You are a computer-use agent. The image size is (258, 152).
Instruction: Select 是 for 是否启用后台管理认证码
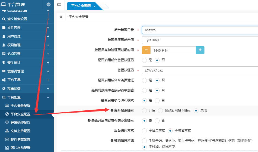(x=145, y=60)
